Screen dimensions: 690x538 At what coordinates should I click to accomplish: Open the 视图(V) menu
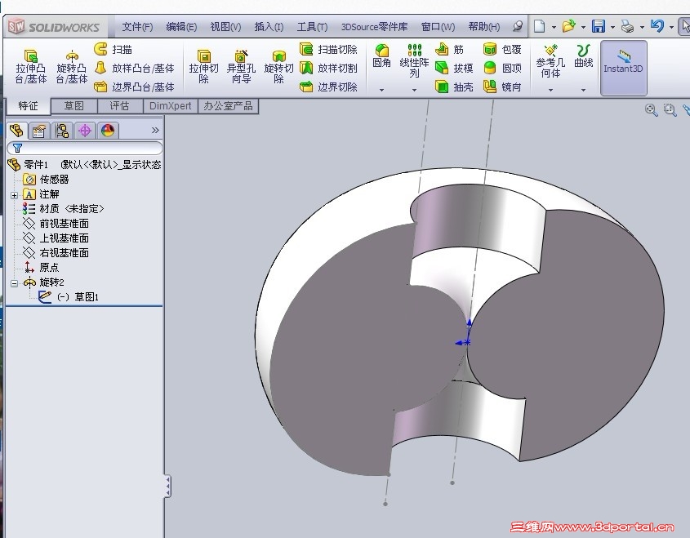[x=225, y=27]
